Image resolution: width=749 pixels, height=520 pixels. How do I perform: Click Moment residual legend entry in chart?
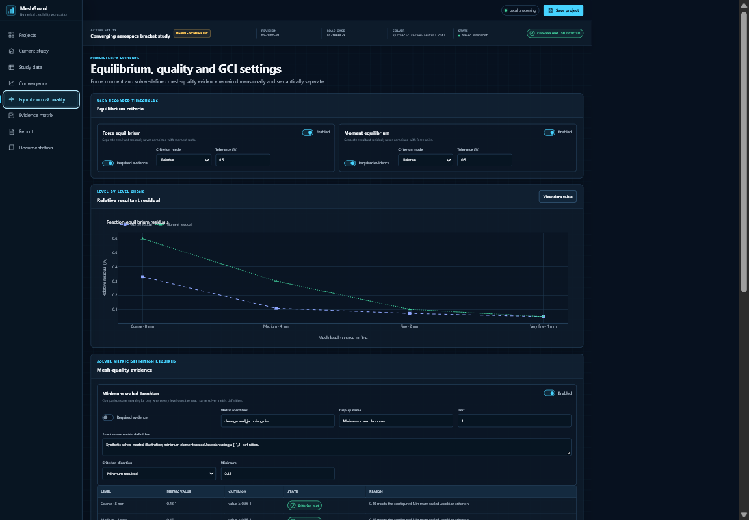[x=174, y=224]
